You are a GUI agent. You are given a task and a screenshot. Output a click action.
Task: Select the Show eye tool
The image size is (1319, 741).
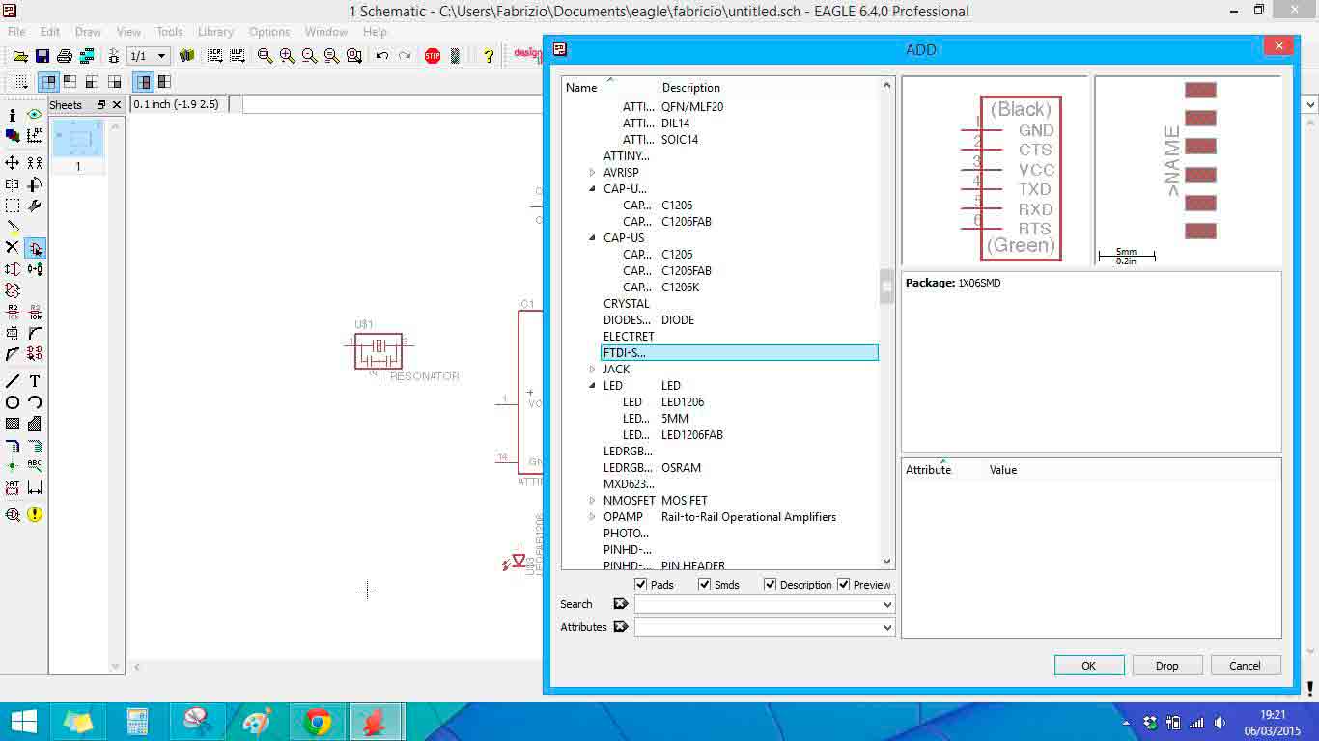coord(35,115)
